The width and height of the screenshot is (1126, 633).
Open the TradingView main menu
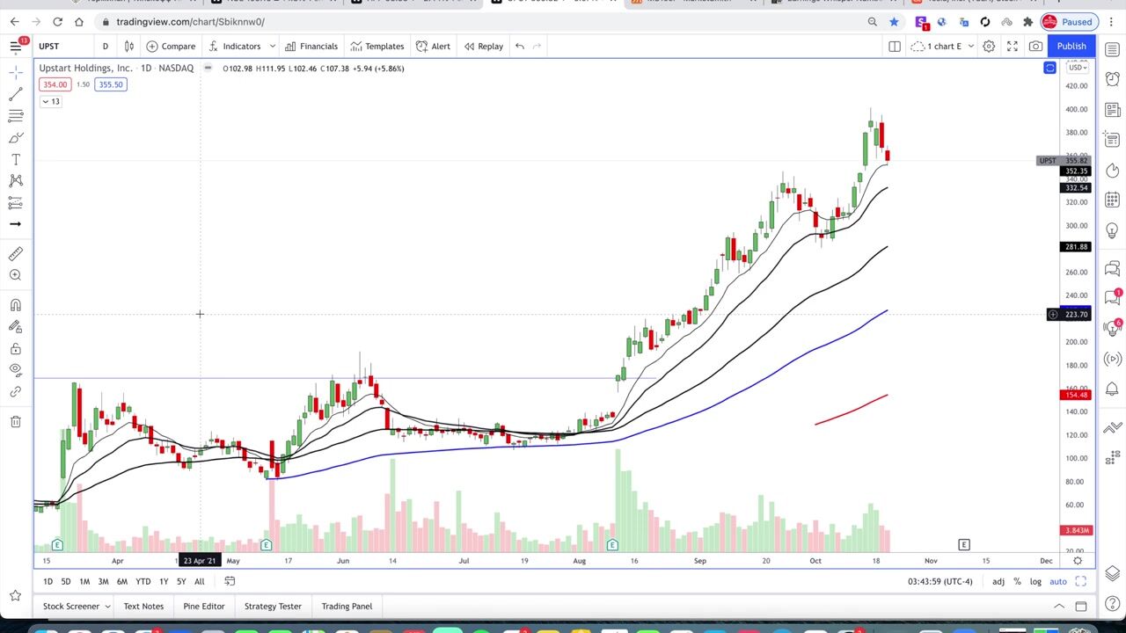coord(16,47)
